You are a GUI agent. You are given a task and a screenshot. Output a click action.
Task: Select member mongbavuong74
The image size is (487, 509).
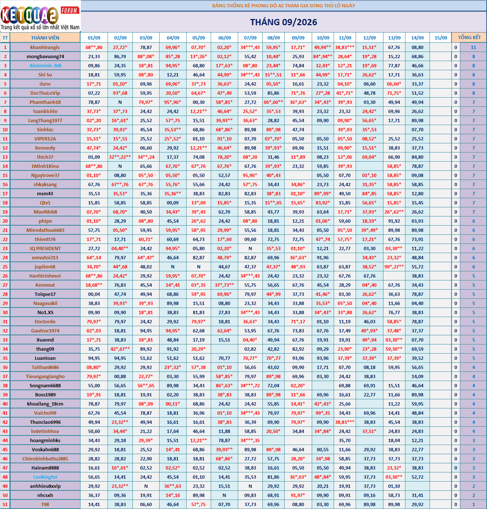click(45, 56)
